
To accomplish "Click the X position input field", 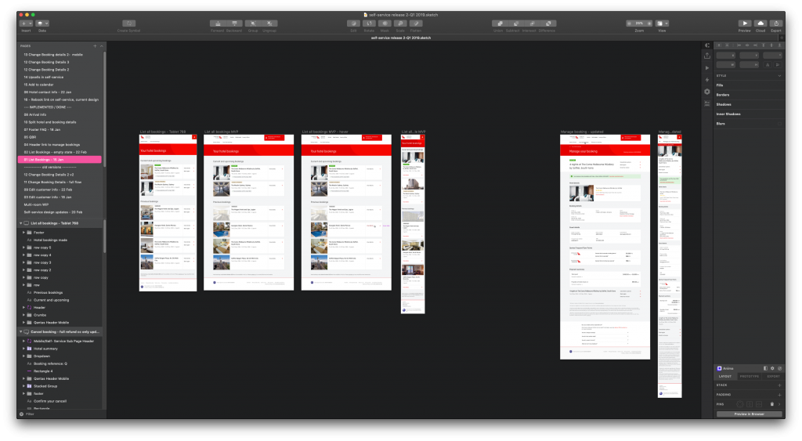I will pos(726,56).
